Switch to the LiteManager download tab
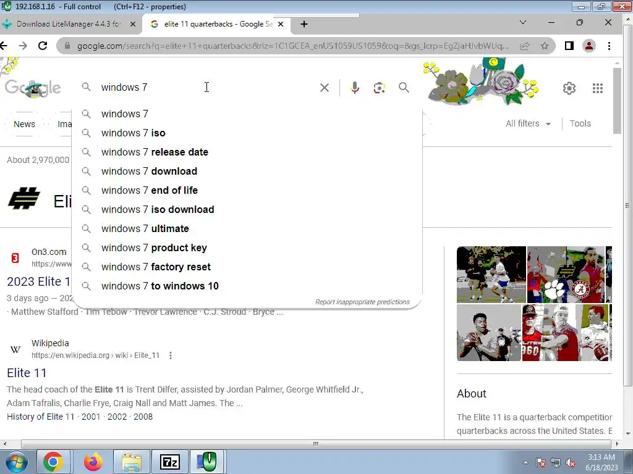 pos(69,24)
